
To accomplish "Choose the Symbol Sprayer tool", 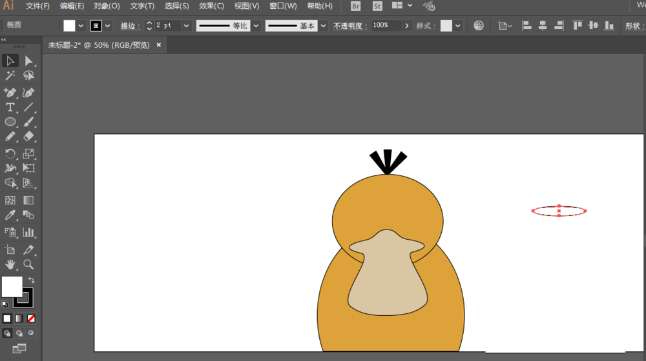I will point(10,232).
